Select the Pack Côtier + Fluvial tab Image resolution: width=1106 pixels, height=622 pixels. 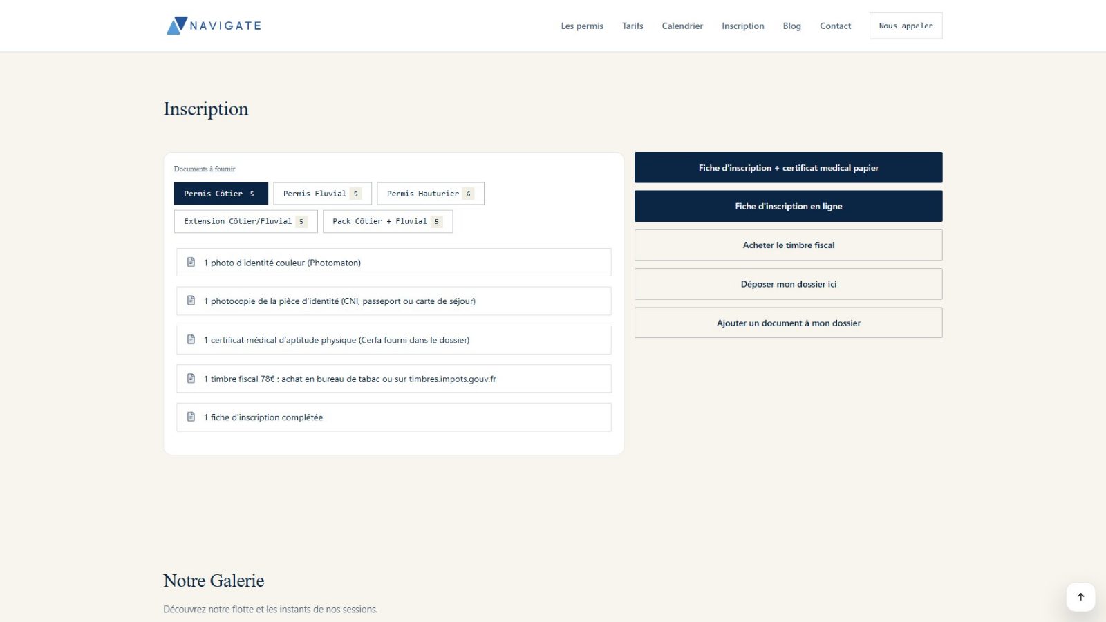tap(387, 221)
